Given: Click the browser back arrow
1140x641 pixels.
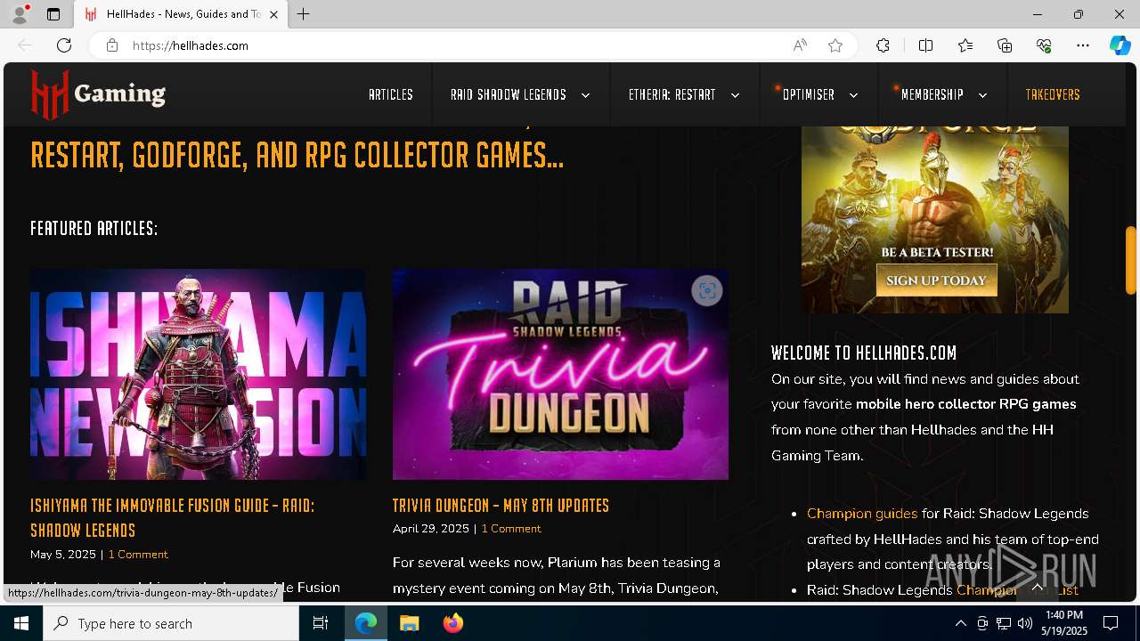Looking at the screenshot, I should (25, 45).
